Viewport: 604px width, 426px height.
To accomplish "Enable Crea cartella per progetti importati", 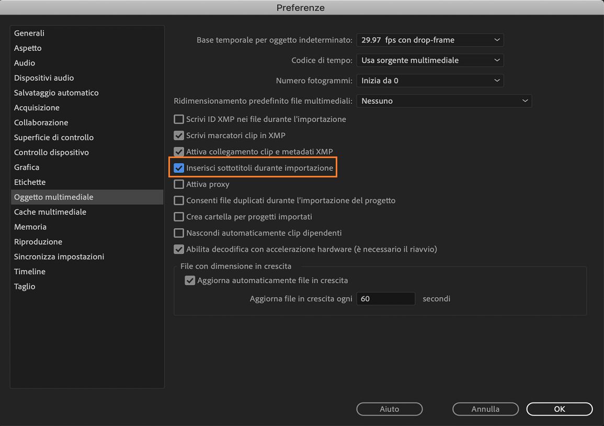I will 179,217.
